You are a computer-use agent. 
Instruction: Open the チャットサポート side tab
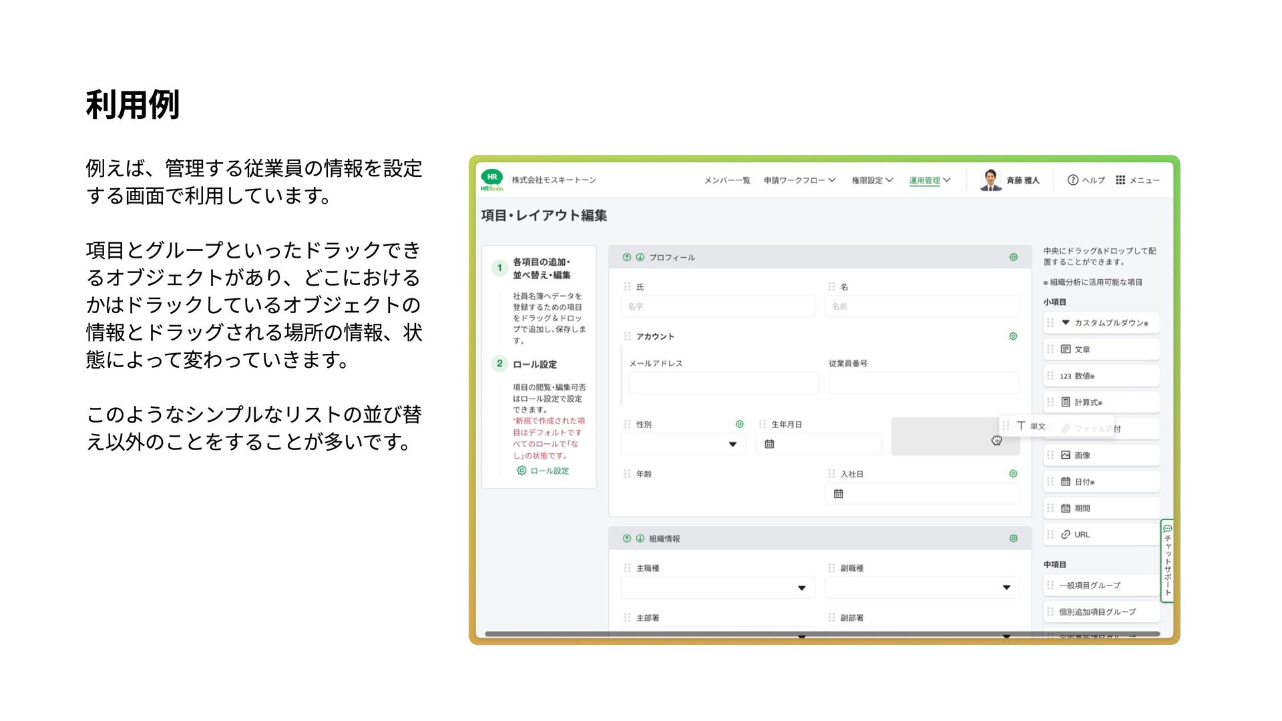pos(1167,561)
